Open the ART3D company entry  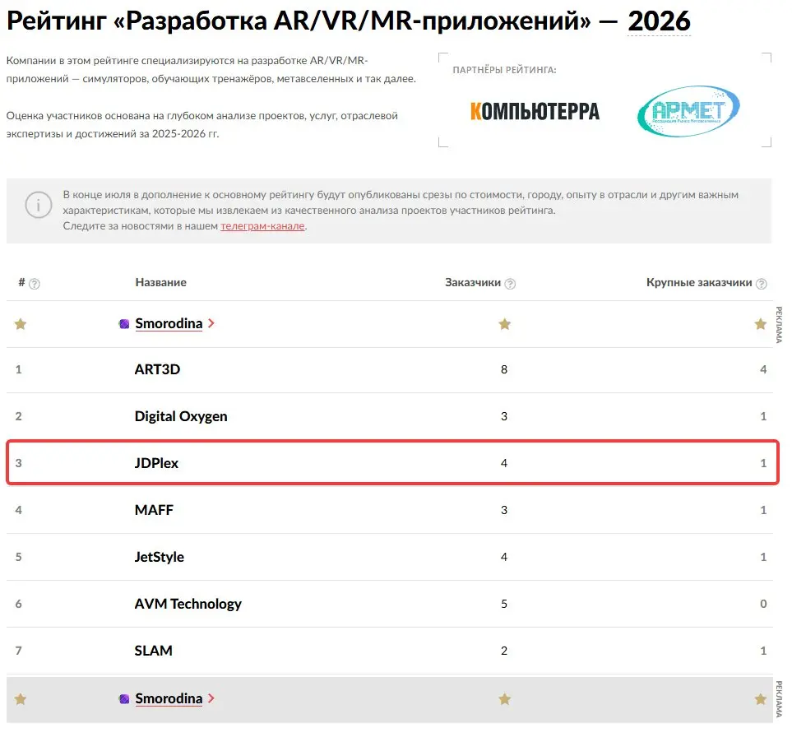coord(157,369)
